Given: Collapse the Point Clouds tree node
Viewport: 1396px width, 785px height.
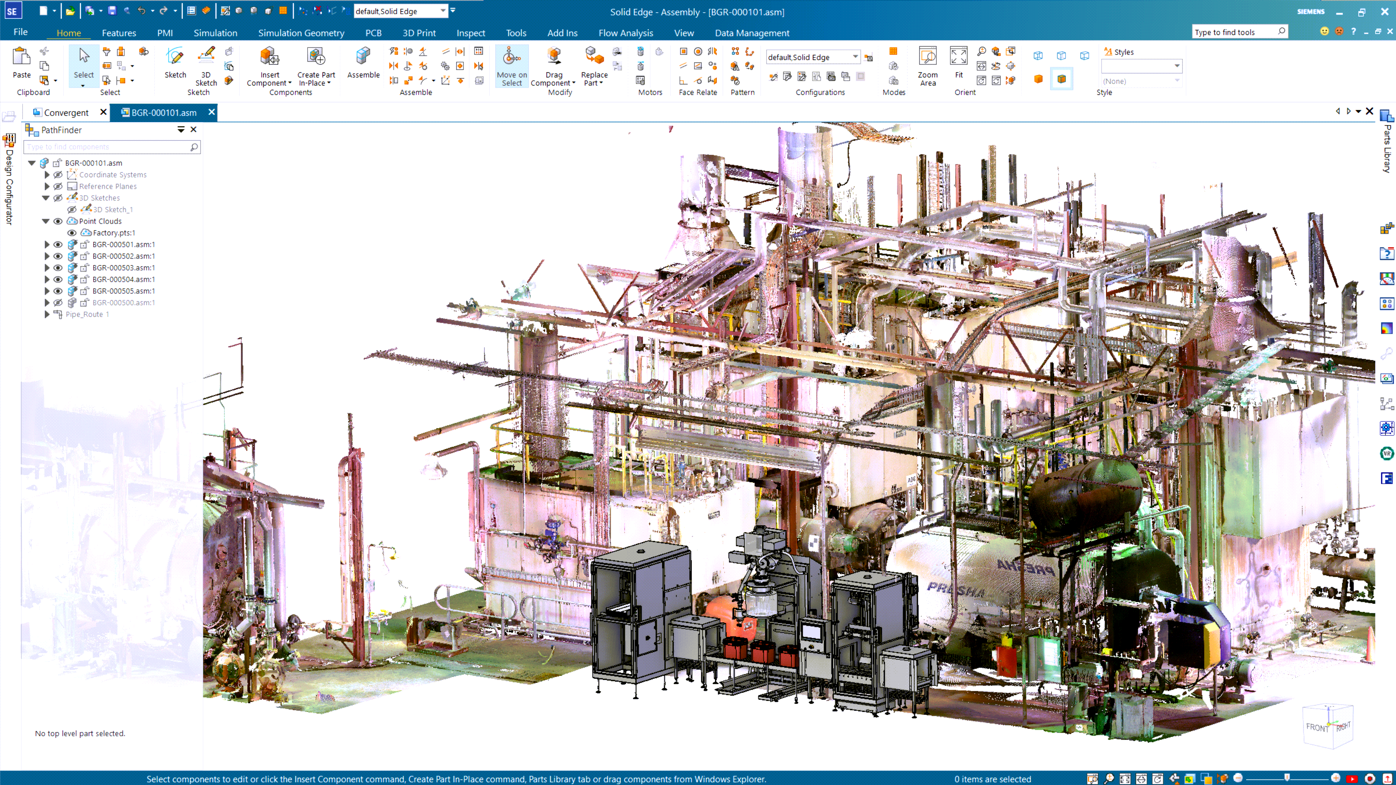Looking at the screenshot, I should click(46, 221).
